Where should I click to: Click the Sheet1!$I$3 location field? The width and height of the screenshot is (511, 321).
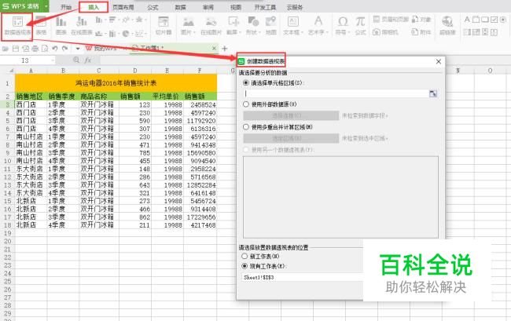pyautogui.click(x=303, y=277)
